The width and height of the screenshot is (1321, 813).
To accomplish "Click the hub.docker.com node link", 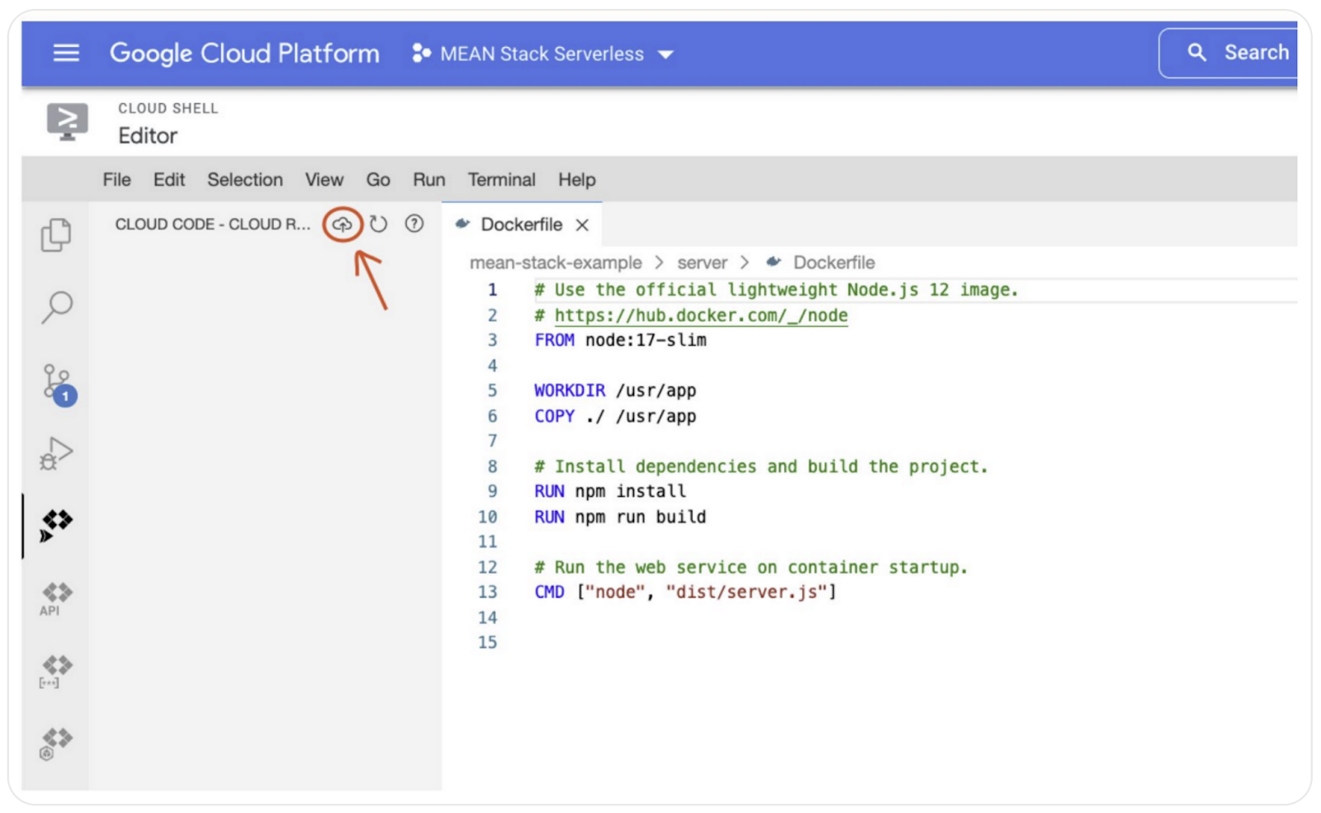I will click(700, 315).
